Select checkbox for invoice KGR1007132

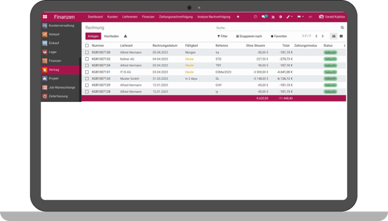[87, 59]
